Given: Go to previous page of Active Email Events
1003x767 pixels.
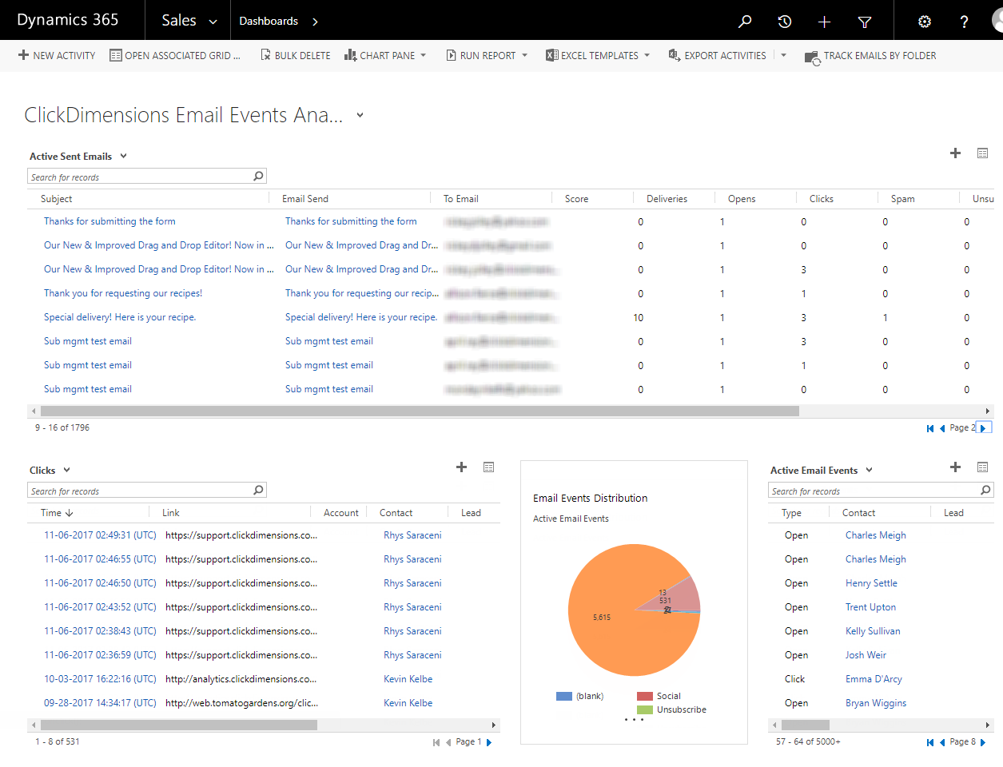Looking at the screenshot, I should 942,742.
